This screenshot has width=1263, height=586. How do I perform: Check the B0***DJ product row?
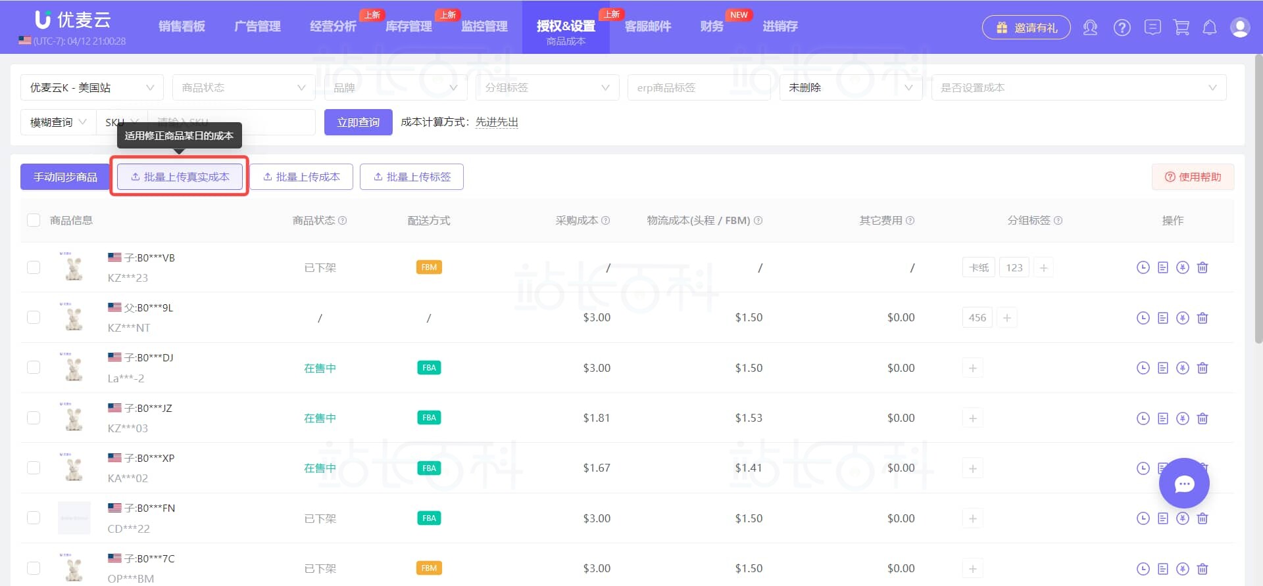pyautogui.click(x=34, y=367)
